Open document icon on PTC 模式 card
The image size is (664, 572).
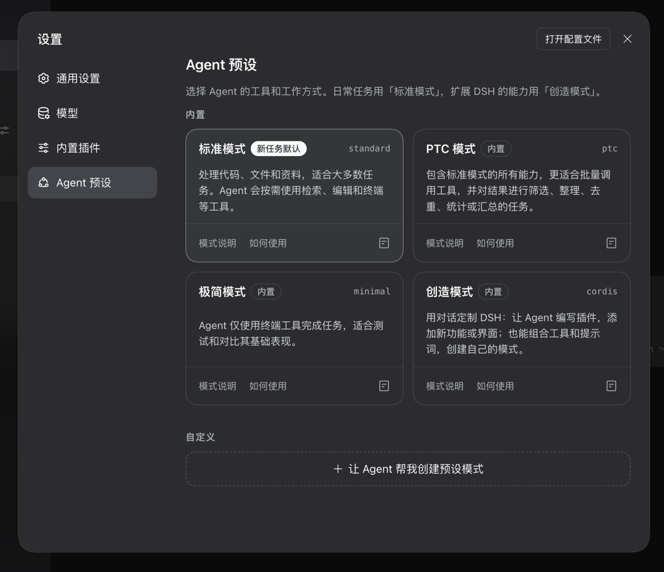point(611,242)
